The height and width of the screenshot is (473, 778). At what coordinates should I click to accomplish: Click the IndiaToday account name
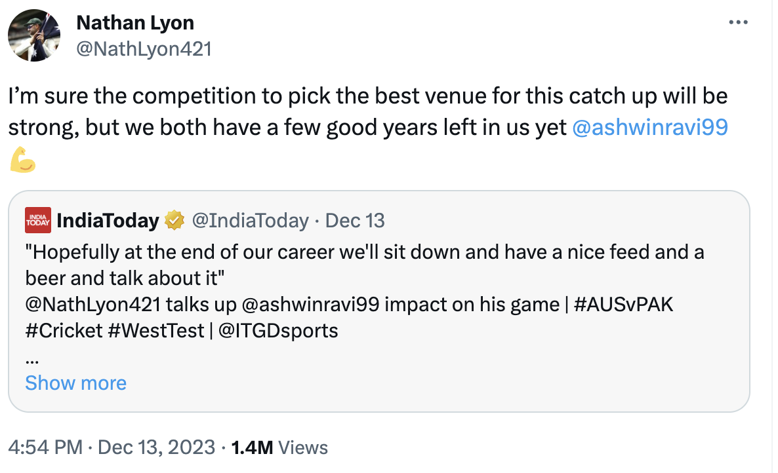(108, 221)
